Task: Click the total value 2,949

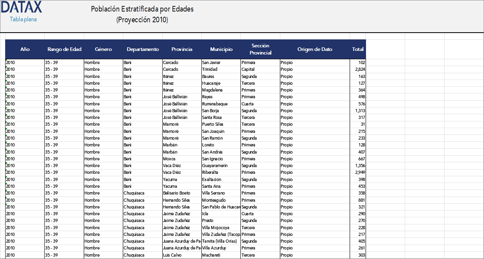Action: (x=360, y=173)
